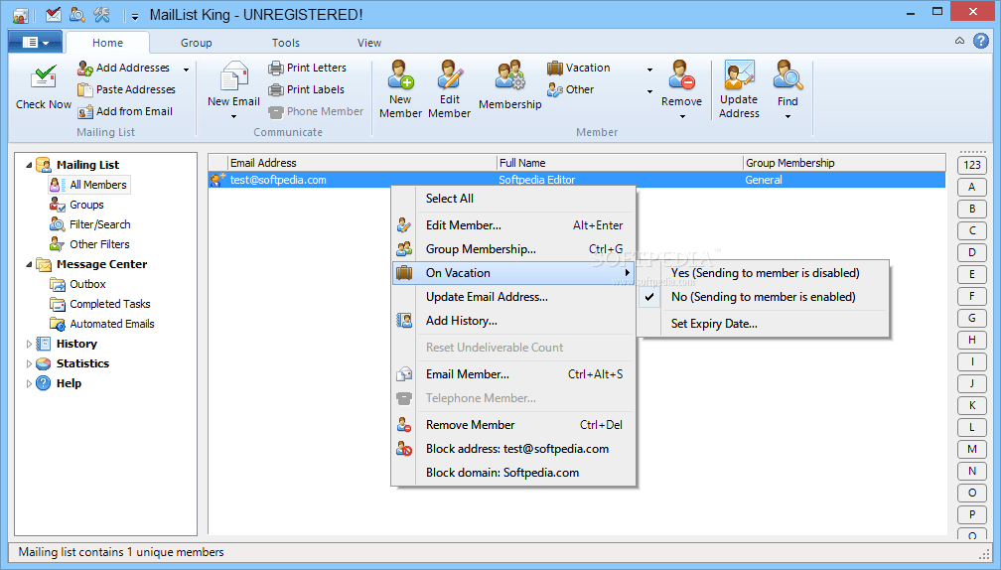Sort by Full Name column header
The width and height of the screenshot is (1001, 570).
click(x=620, y=163)
